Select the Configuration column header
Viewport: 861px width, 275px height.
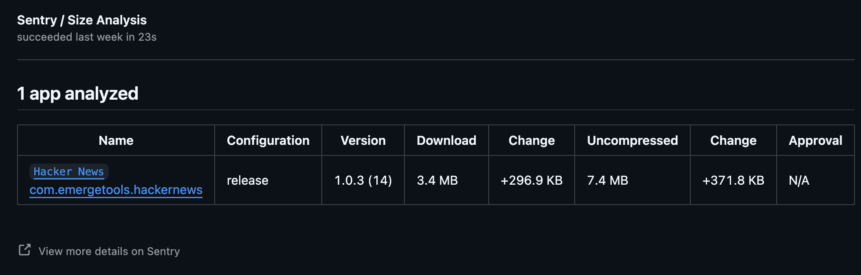pos(268,140)
